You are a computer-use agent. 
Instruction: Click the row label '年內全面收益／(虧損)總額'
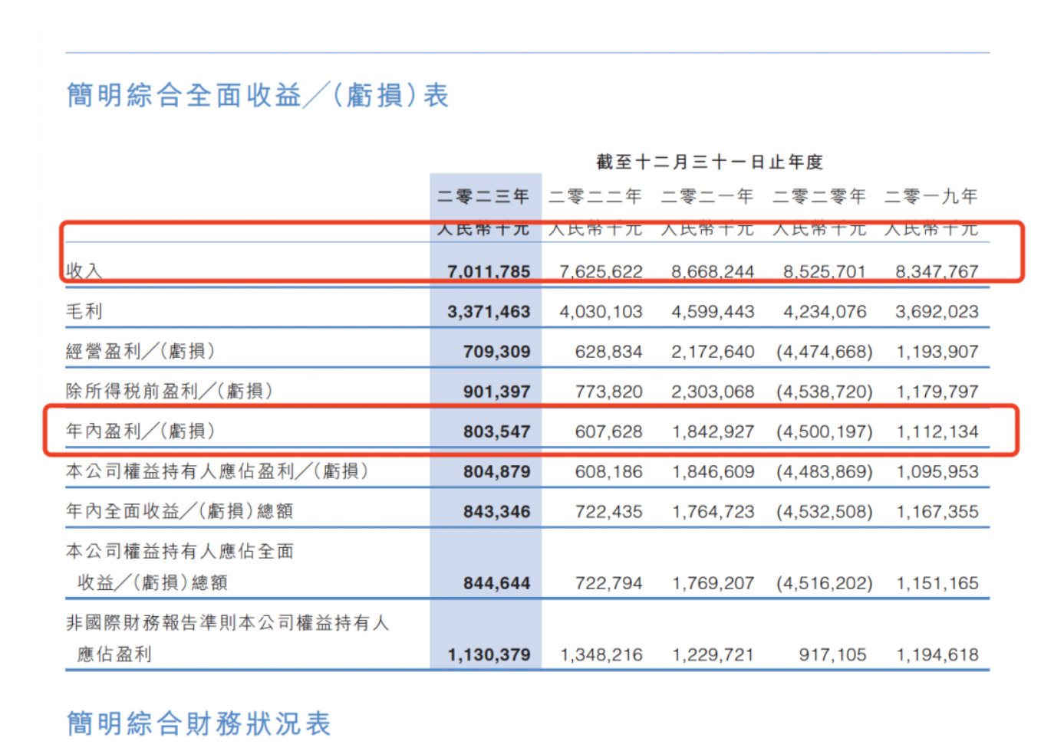coord(180,510)
